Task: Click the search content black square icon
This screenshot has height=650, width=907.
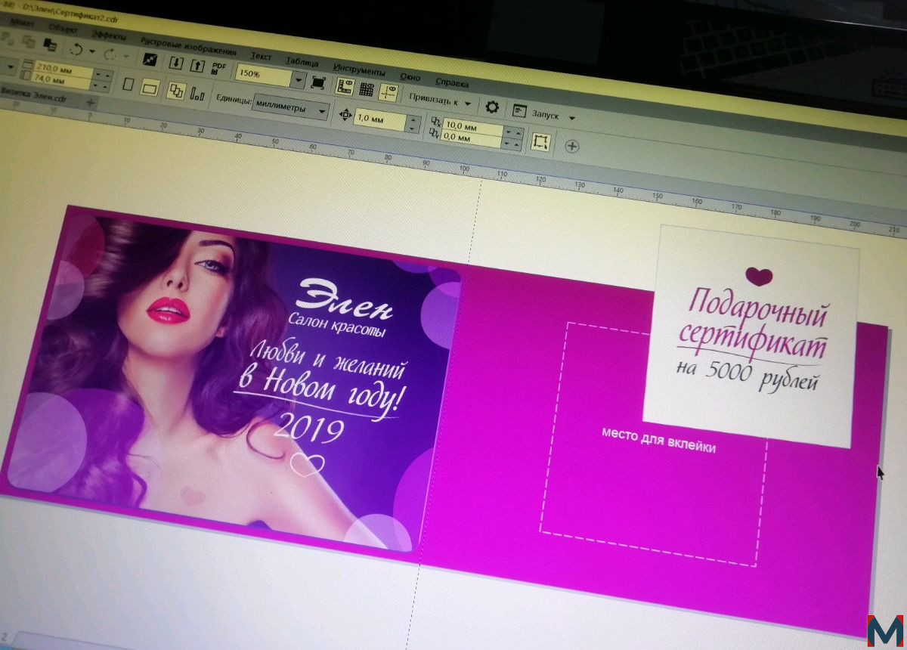Action: point(150,60)
